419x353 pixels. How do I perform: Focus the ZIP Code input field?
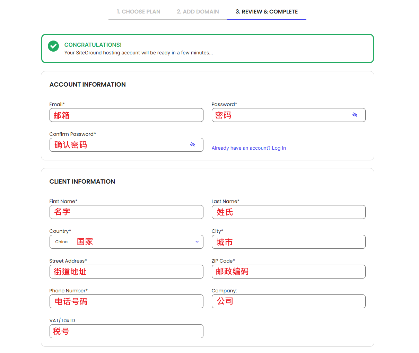tap(288, 272)
